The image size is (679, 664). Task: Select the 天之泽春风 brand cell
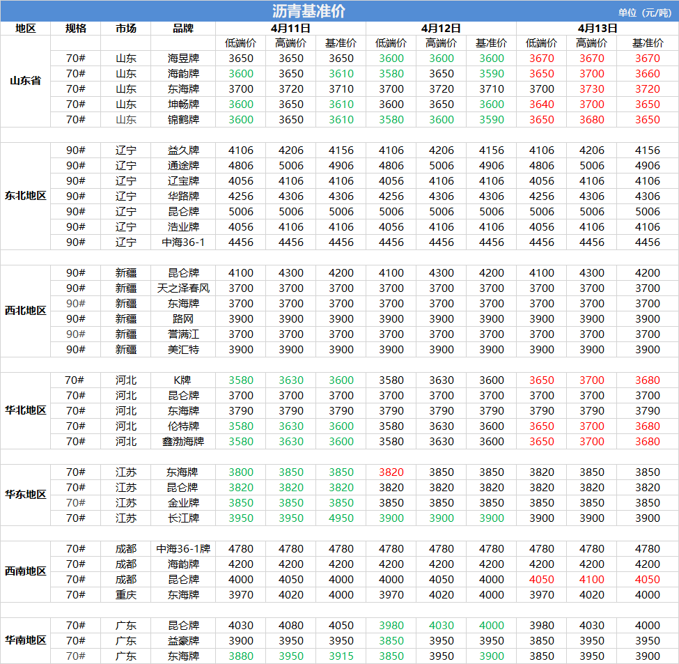tap(183, 288)
